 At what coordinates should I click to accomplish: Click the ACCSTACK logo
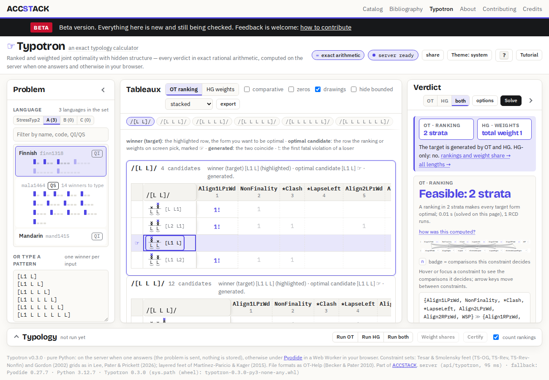tap(28, 9)
